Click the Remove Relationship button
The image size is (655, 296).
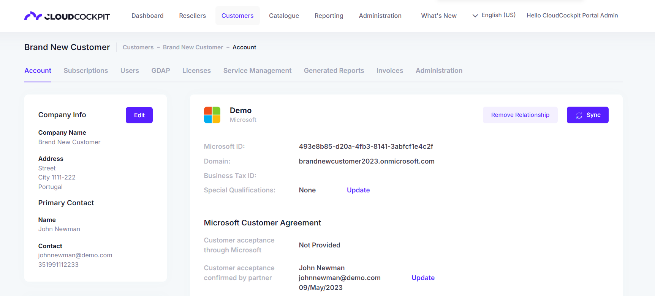pos(520,115)
